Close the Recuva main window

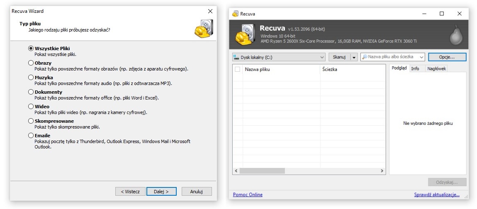click(x=460, y=14)
